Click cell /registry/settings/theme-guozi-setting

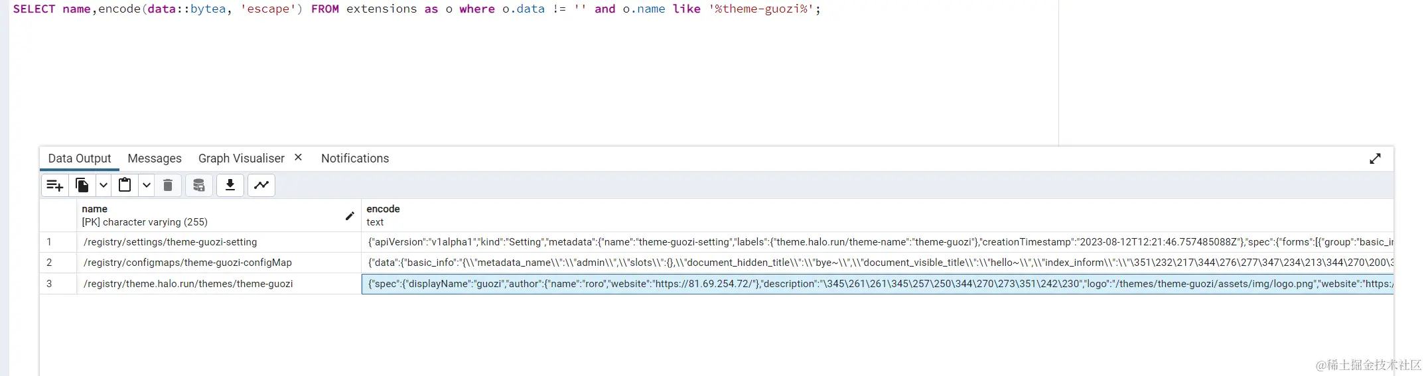tap(219, 242)
